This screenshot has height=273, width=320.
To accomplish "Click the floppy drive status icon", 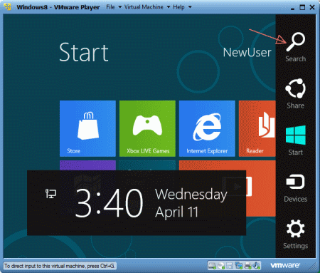I will click(x=230, y=265).
